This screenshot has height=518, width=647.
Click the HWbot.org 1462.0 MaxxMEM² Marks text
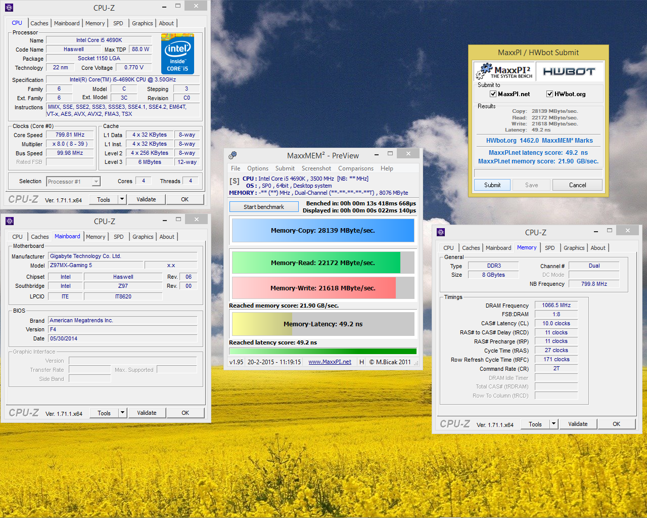[x=539, y=141]
